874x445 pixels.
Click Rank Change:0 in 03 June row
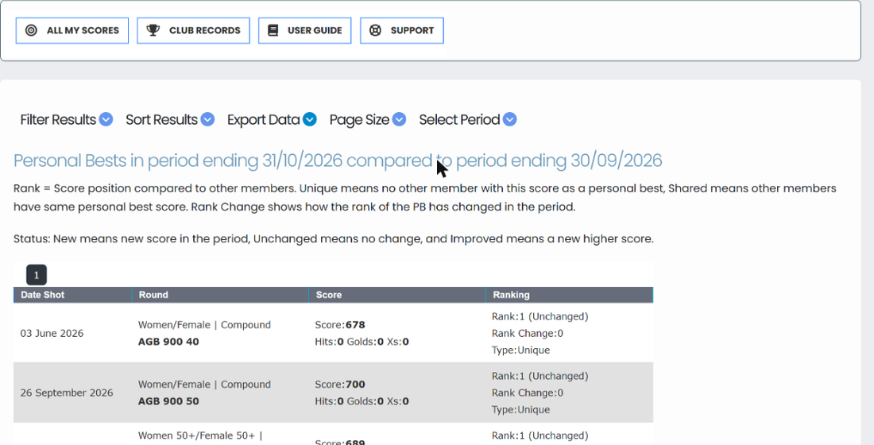tap(528, 334)
